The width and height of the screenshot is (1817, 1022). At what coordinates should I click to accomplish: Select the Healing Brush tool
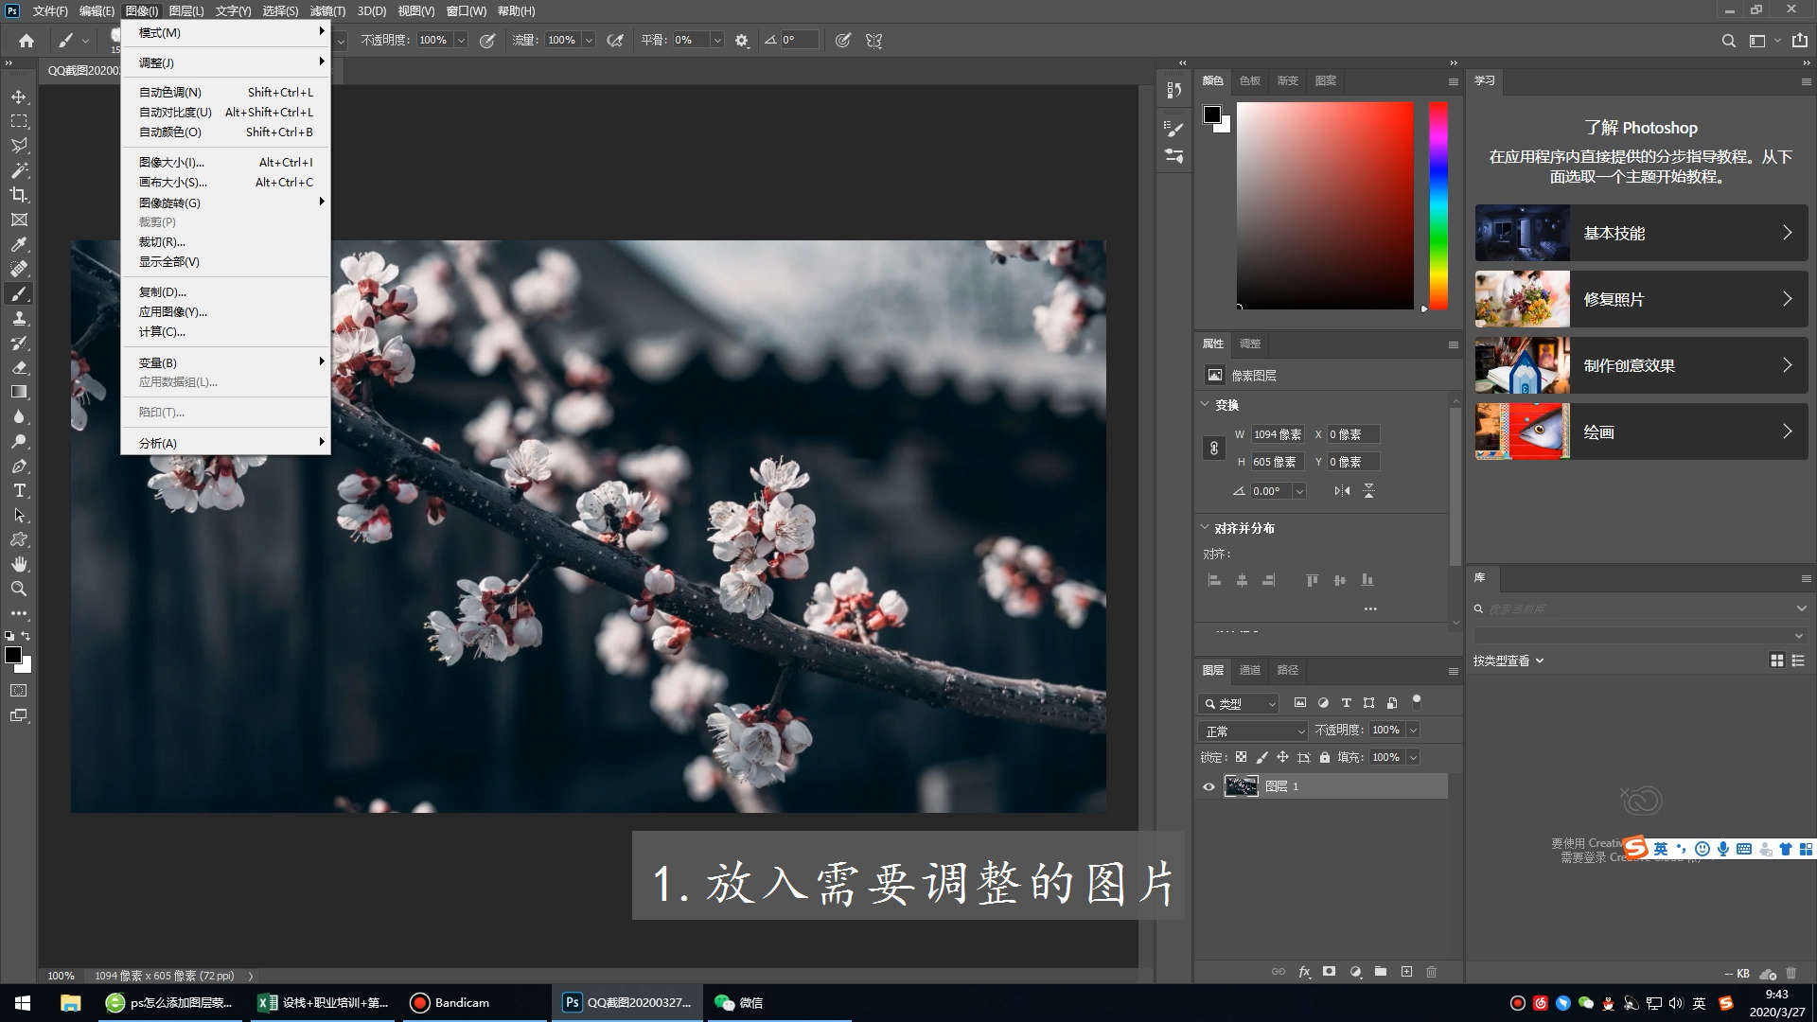pos(19,269)
